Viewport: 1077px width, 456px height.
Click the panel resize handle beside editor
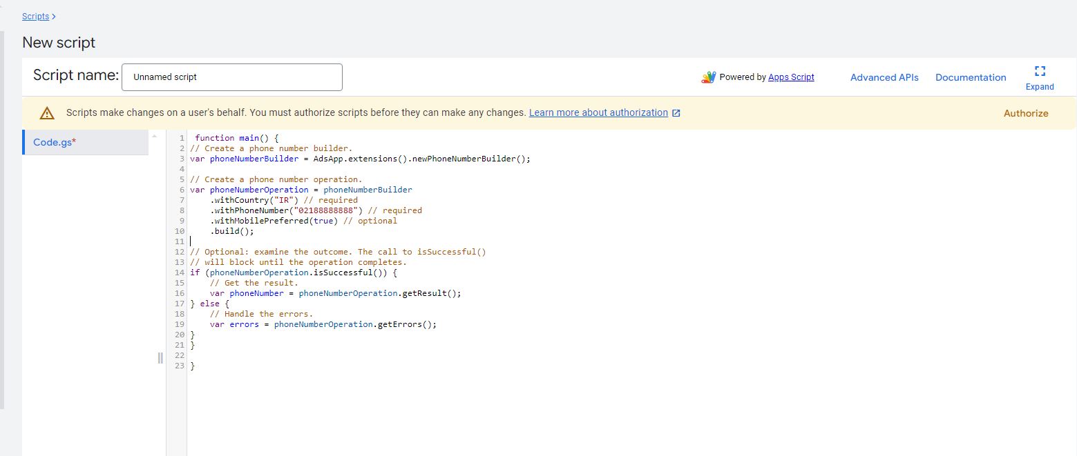(x=160, y=357)
